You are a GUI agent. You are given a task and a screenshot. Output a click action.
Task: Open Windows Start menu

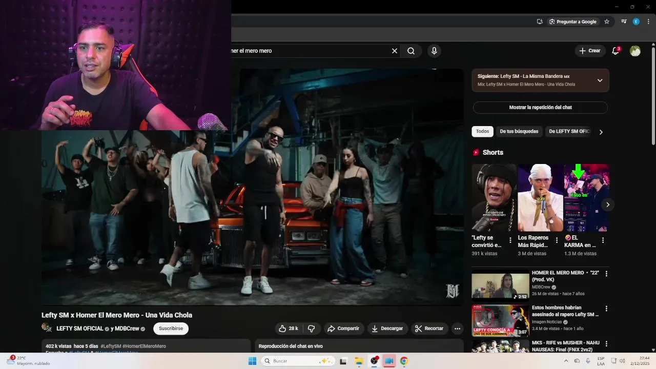point(252,361)
